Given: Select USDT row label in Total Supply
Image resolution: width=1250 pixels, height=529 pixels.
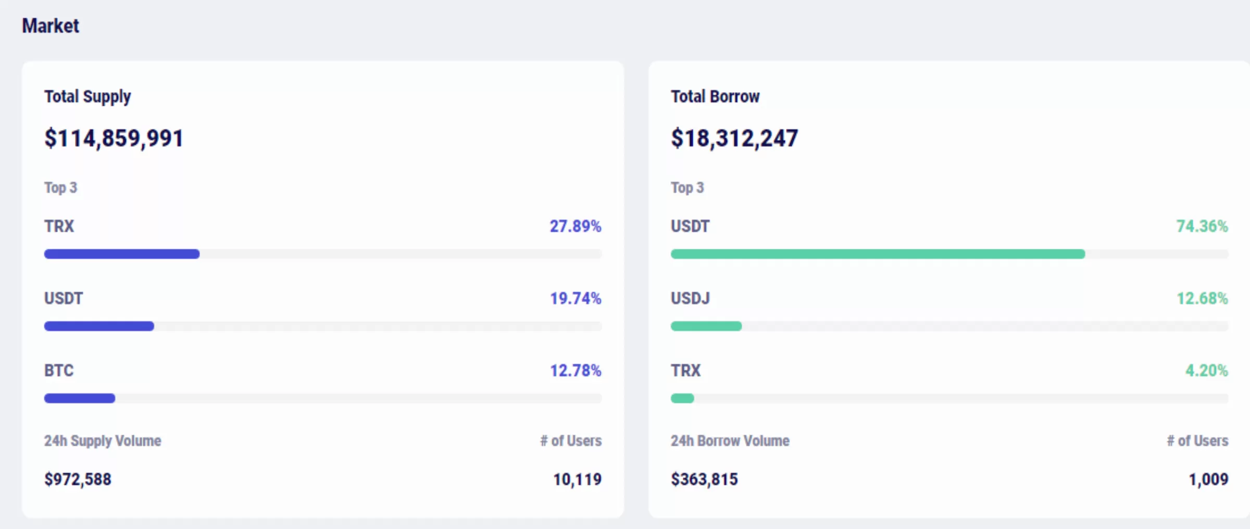Looking at the screenshot, I should coord(64,298).
